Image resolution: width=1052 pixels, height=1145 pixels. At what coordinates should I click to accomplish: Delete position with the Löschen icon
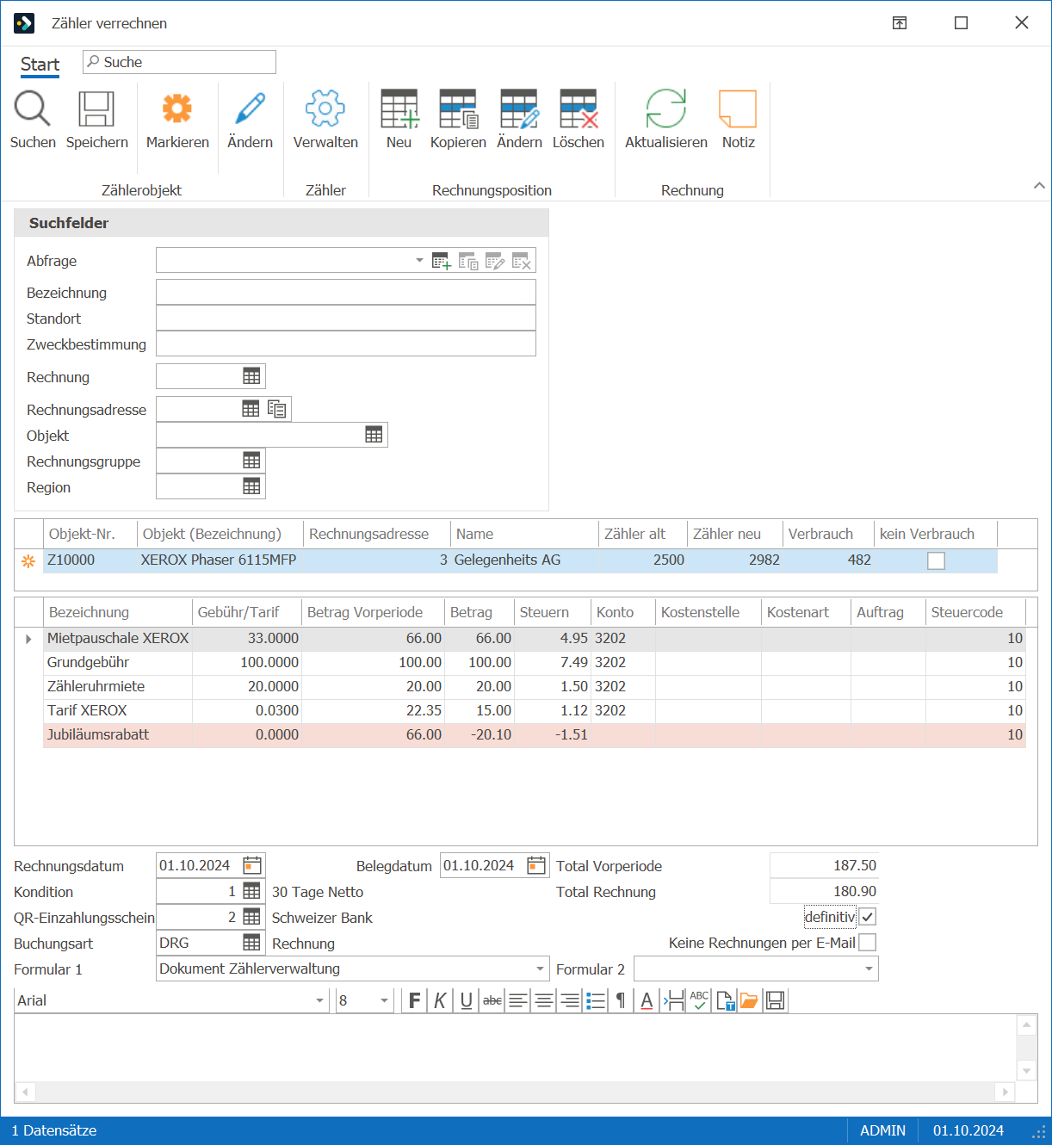(579, 109)
